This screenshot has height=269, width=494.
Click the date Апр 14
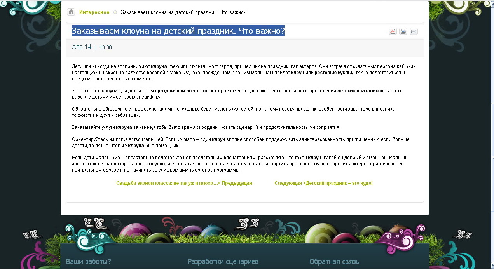pos(82,47)
